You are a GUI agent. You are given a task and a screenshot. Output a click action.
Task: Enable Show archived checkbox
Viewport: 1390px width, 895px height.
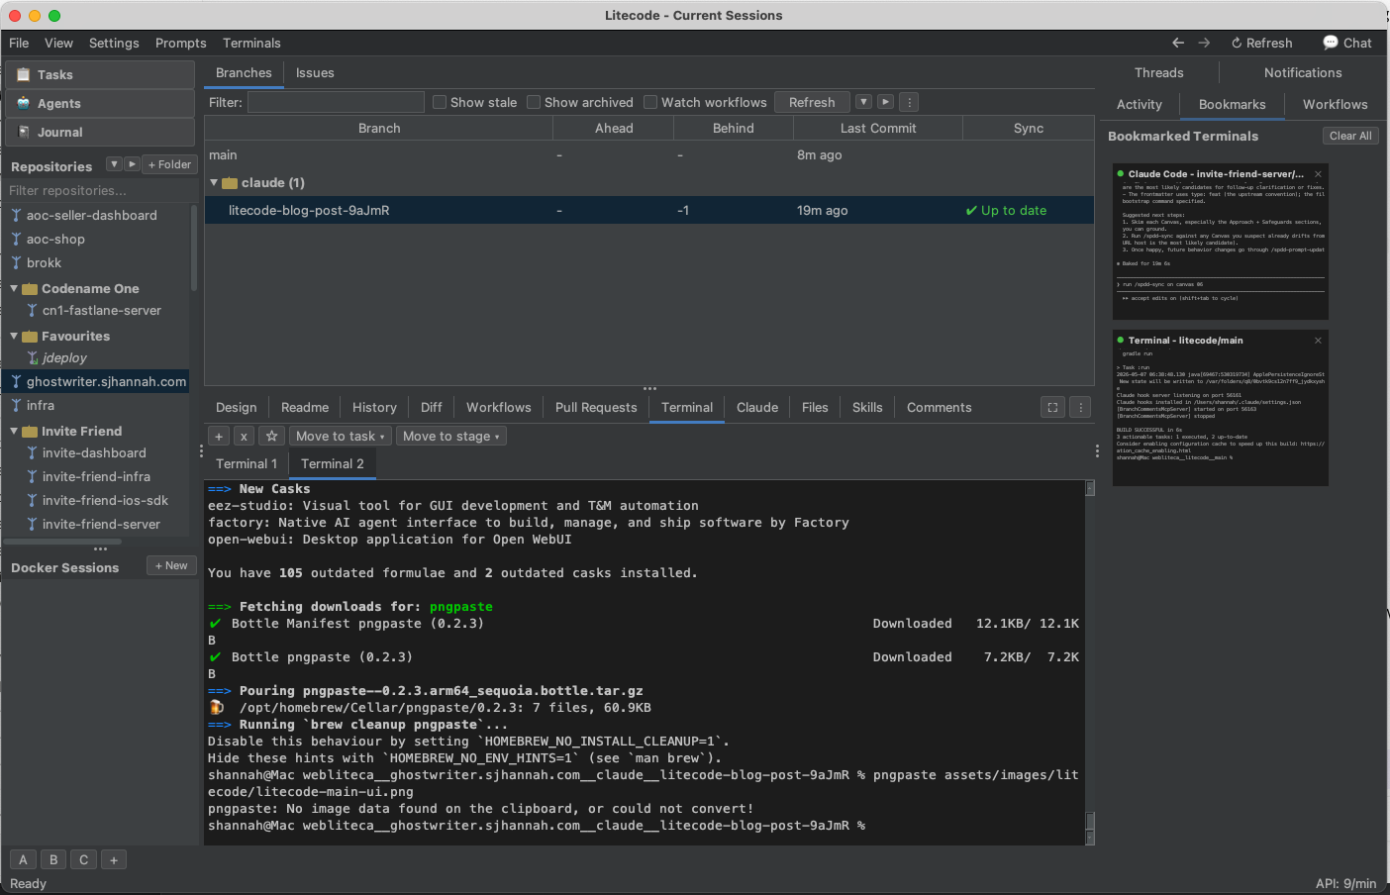[x=534, y=102]
